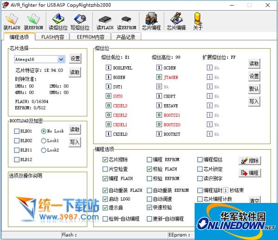The width and height of the screenshot is (278, 240).
Task: Toggle the BOOTRST fuse bit
Action: point(159,134)
